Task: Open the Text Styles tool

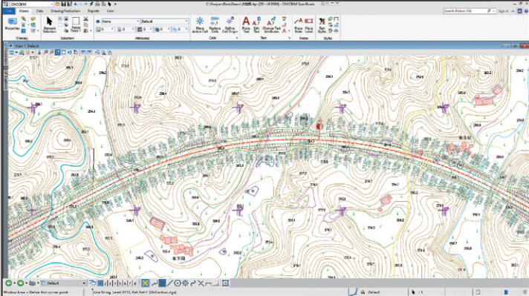Action: pos(322,25)
